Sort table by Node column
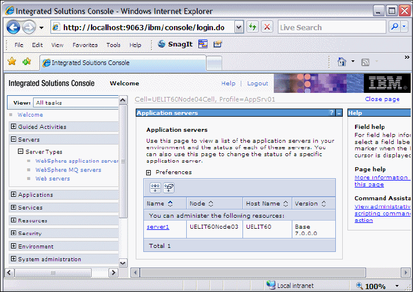The width and height of the screenshot is (413, 292). click(x=211, y=203)
